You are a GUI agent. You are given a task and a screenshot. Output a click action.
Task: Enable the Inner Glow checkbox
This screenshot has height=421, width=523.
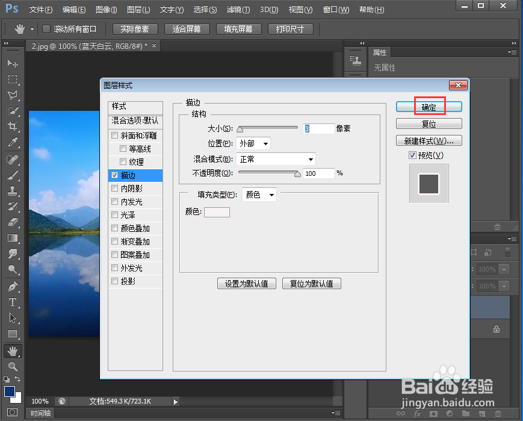point(115,202)
